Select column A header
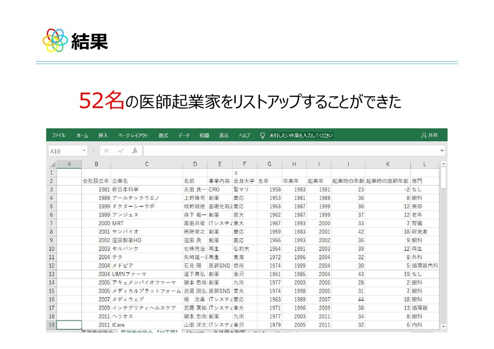494x349 pixels. [x=69, y=164]
